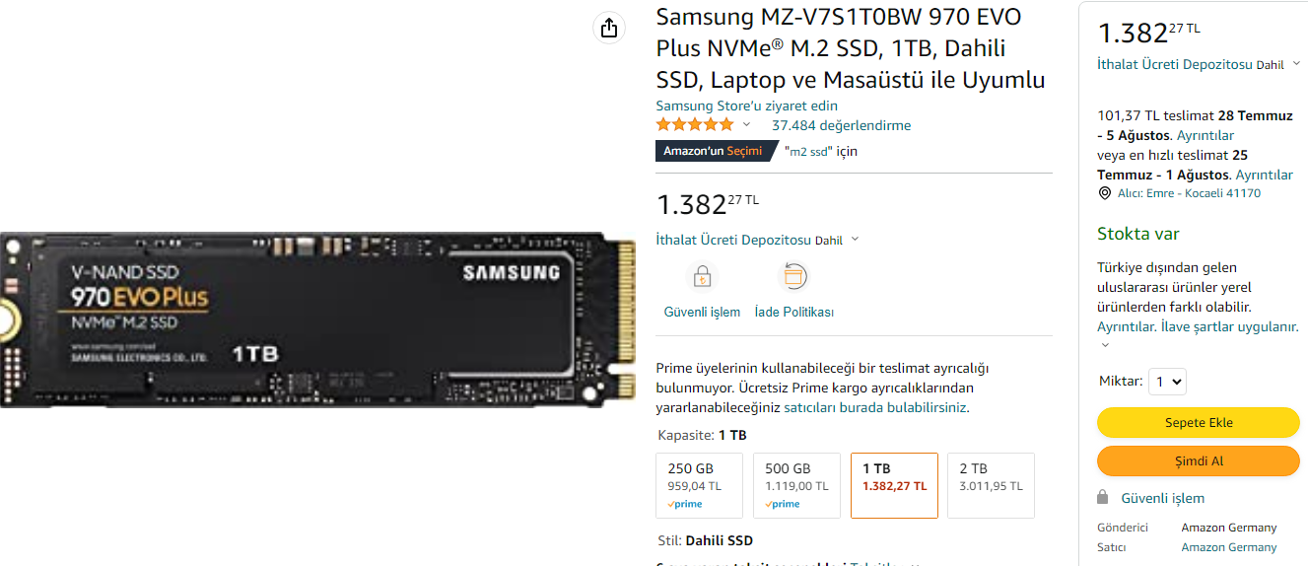Image resolution: width=1308 pixels, height=566 pixels.
Task: Click the star rating icons
Action: tap(695, 124)
